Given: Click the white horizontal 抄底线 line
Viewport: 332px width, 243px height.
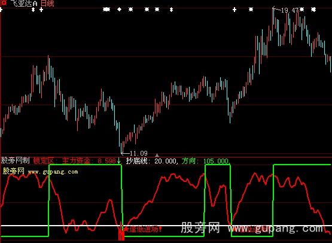Looking at the screenshot, I should pos(166,226).
